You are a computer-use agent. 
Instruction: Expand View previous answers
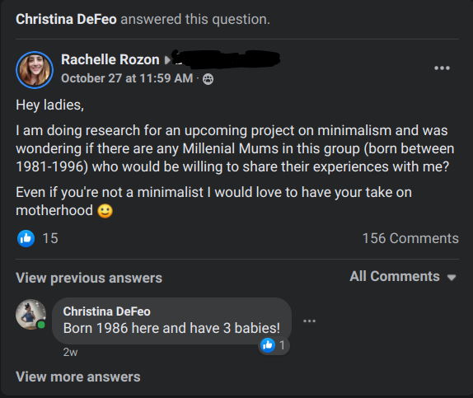point(89,278)
